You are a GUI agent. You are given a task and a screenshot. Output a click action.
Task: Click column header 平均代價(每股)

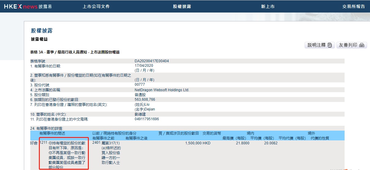pos(292,138)
